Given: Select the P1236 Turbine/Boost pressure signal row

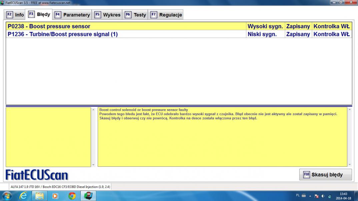Looking at the screenshot, I should (179, 34).
